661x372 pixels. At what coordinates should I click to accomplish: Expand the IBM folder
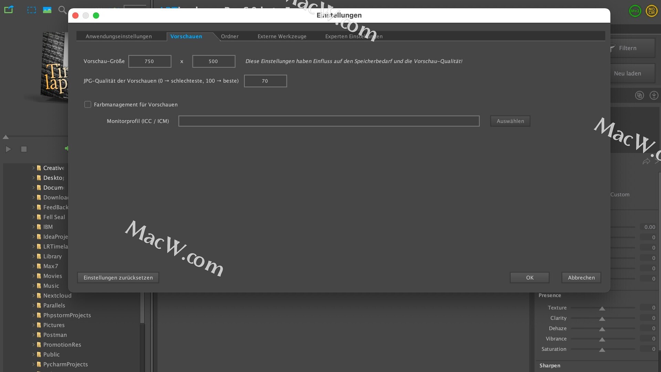tap(33, 227)
